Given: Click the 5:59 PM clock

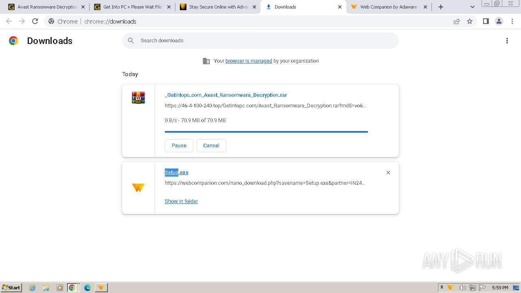Looking at the screenshot, I should pos(500,288).
